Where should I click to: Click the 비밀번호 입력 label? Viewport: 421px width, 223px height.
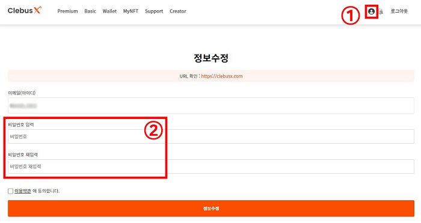point(21,124)
